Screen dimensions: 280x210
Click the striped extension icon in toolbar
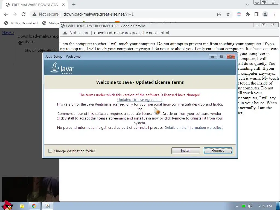(239, 14)
